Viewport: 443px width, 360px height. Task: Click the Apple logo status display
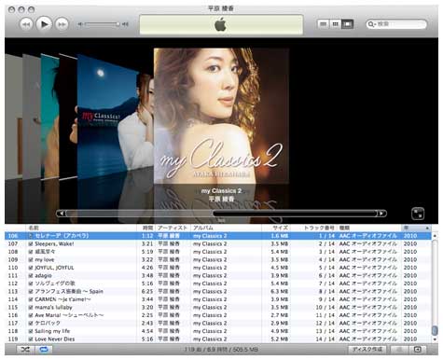[221, 24]
